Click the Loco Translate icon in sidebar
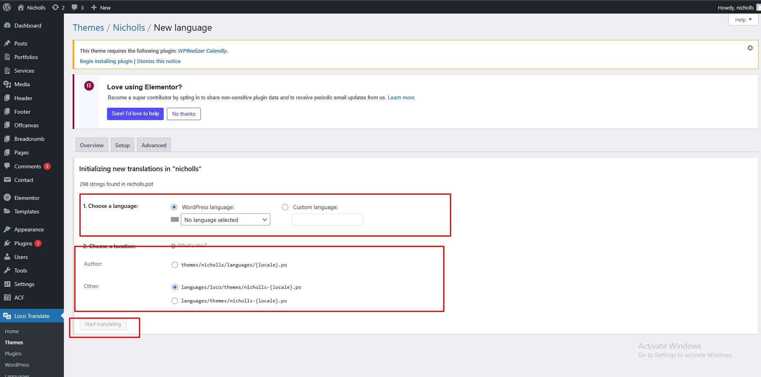This screenshot has height=377, width=761. 7,316
